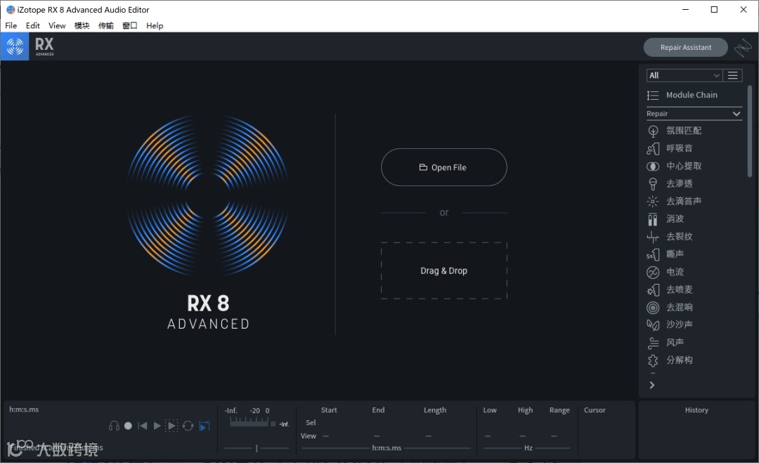Click the Hz frequency unit label

point(528,448)
